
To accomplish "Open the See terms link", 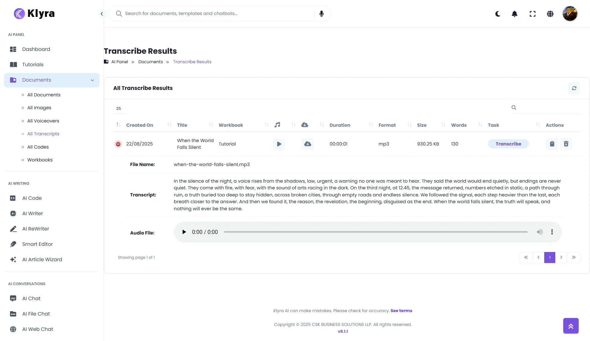I will 401,311.
